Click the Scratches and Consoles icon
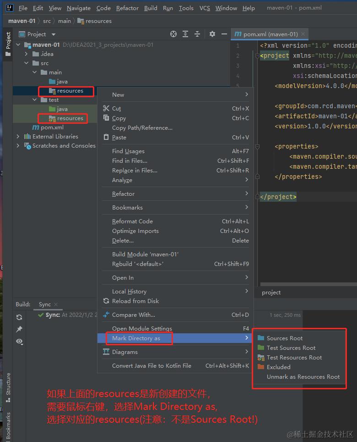This screenshot has height=442, width=357. click(27, 146)
